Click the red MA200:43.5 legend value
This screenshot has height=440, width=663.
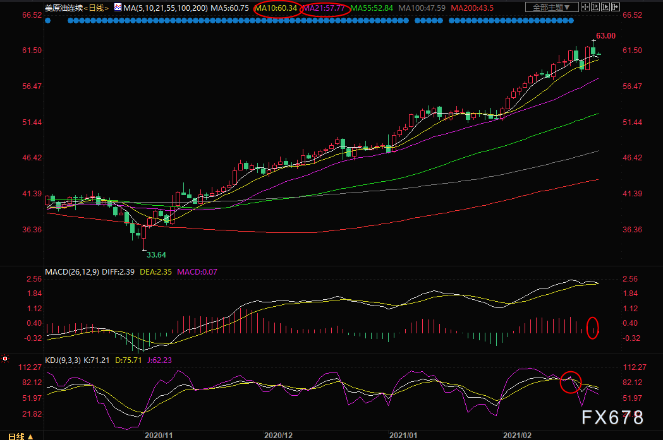click(472, 8)
